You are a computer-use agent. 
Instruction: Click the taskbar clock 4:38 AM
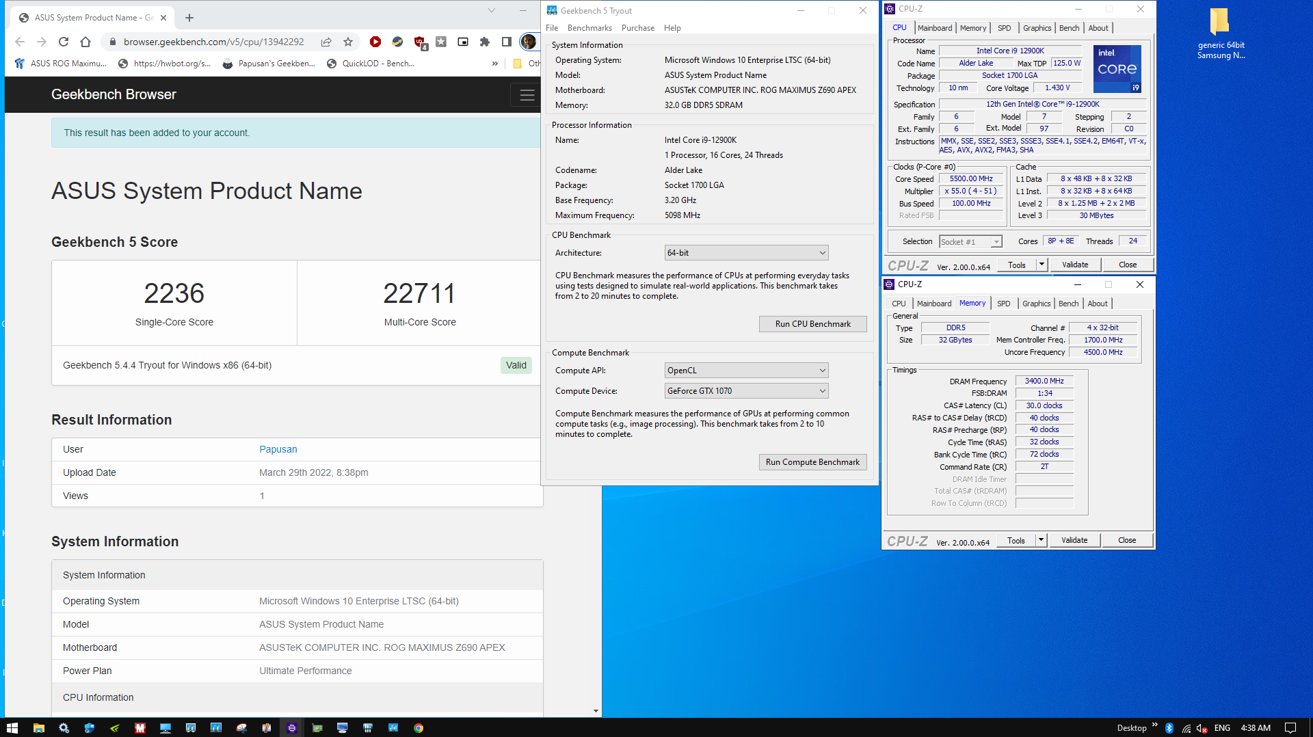1256,728
